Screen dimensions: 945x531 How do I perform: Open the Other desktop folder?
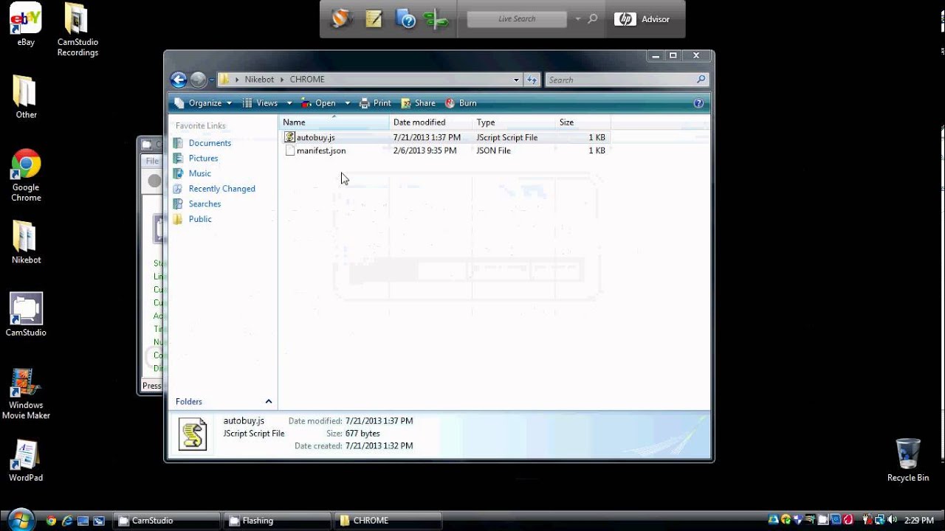[26, 97]
